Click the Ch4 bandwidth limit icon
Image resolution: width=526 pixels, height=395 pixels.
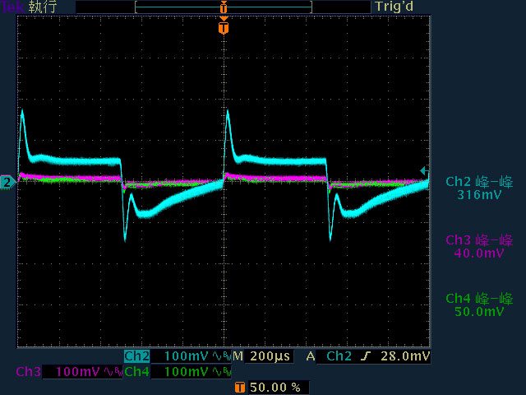(219, 372)
